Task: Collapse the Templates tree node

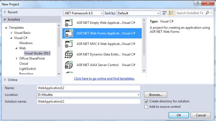Action: click(x=6, y=28)
